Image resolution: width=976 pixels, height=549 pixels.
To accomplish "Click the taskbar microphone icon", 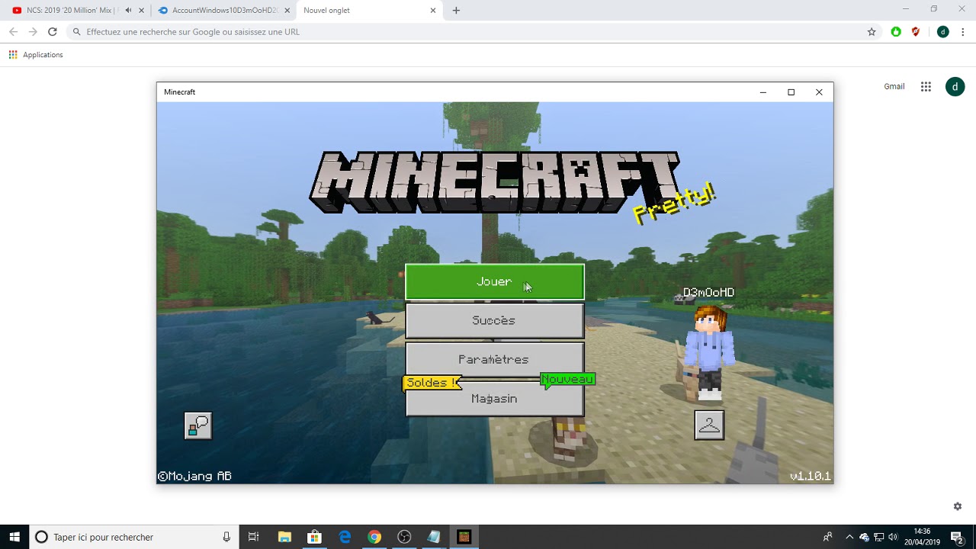I will point(226,537).
